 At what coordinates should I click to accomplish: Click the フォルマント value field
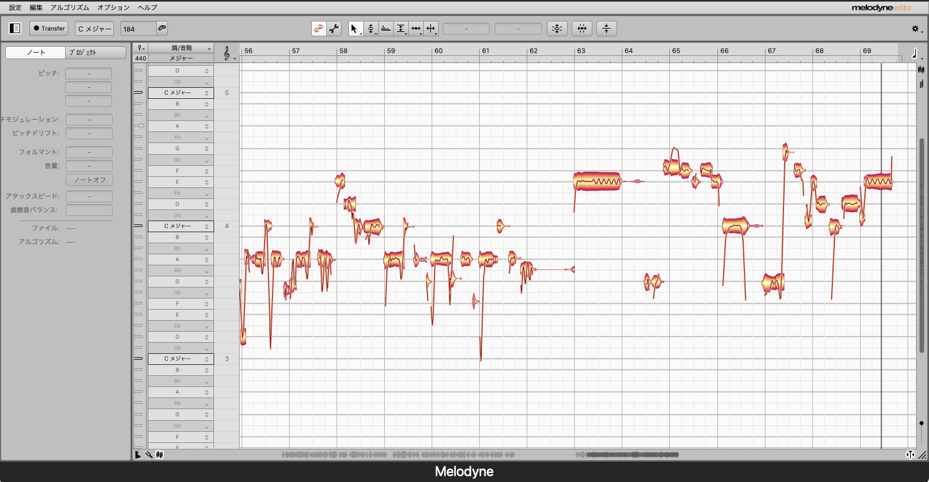click(89, 152)
